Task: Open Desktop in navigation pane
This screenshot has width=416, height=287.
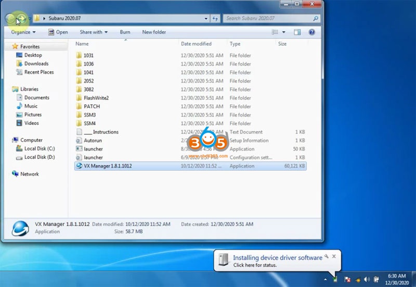Action: click(x=29, y=55)
